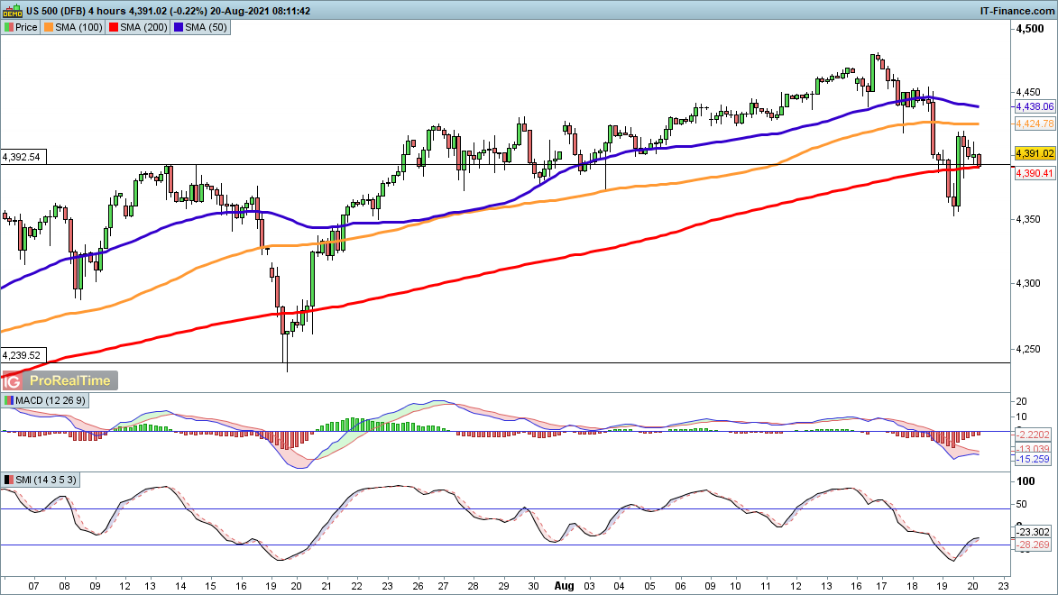This screenshot has width=1058, height=595.
Task: Click the orange SMA (100) color swatch
Action: [49, 27]
